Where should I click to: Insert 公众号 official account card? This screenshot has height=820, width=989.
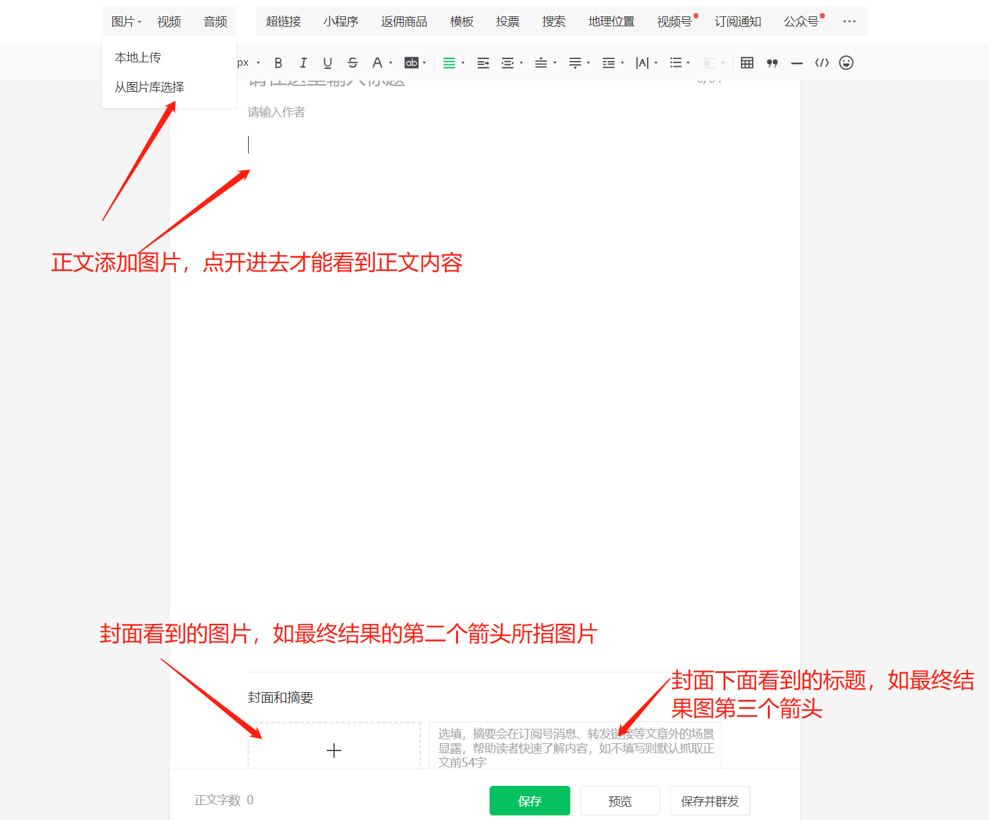point(801,22)
